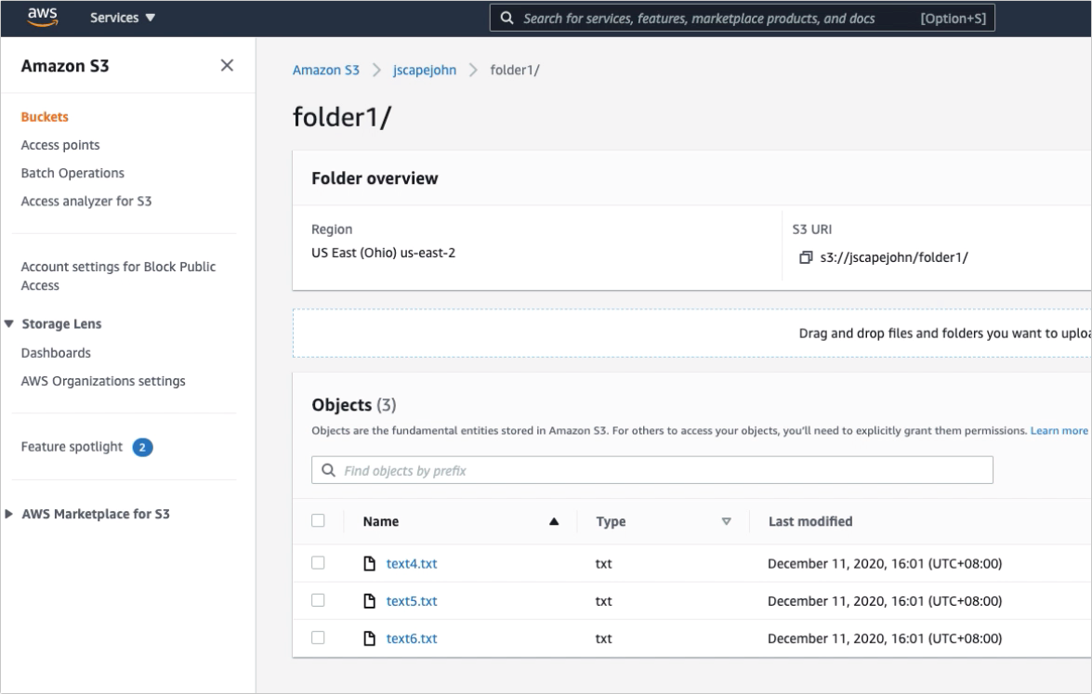Click the file icon beside text5.txt
The height and width of the screenshot is (694, 1092).
point(369,601)
